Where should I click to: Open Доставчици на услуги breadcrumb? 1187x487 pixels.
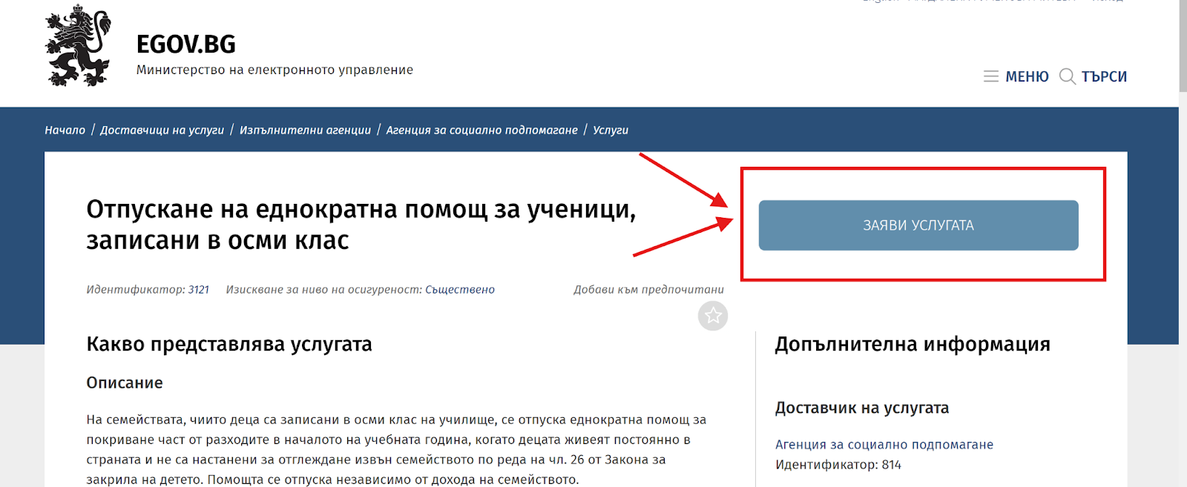click(162, 130)
